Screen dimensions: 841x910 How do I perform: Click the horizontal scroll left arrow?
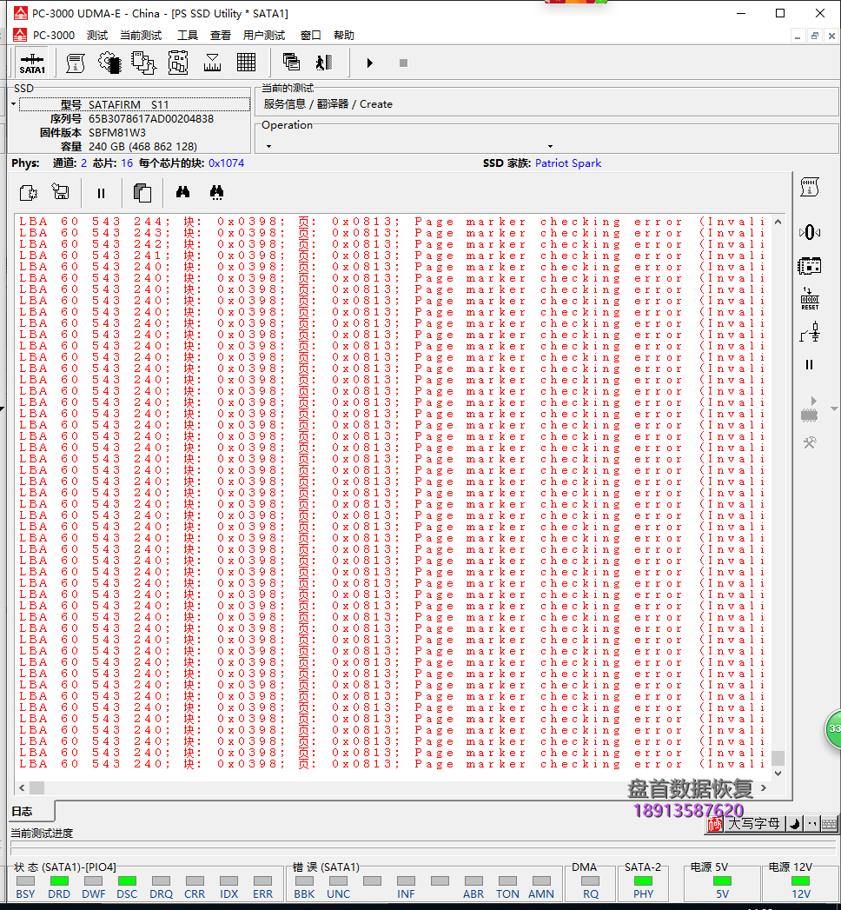click(x=22, y=787)
